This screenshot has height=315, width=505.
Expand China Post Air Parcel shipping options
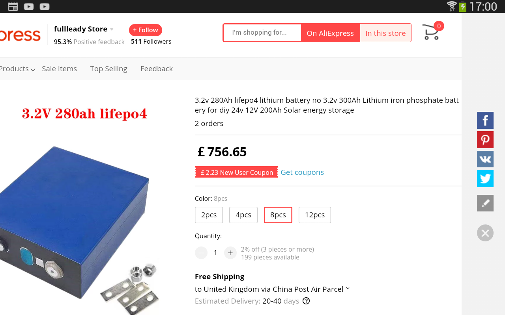[348, 289]
